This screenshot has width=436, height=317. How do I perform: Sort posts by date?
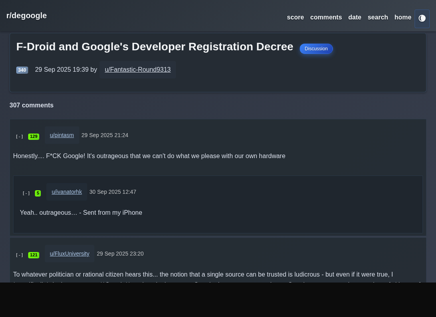[x=355, y=17]
